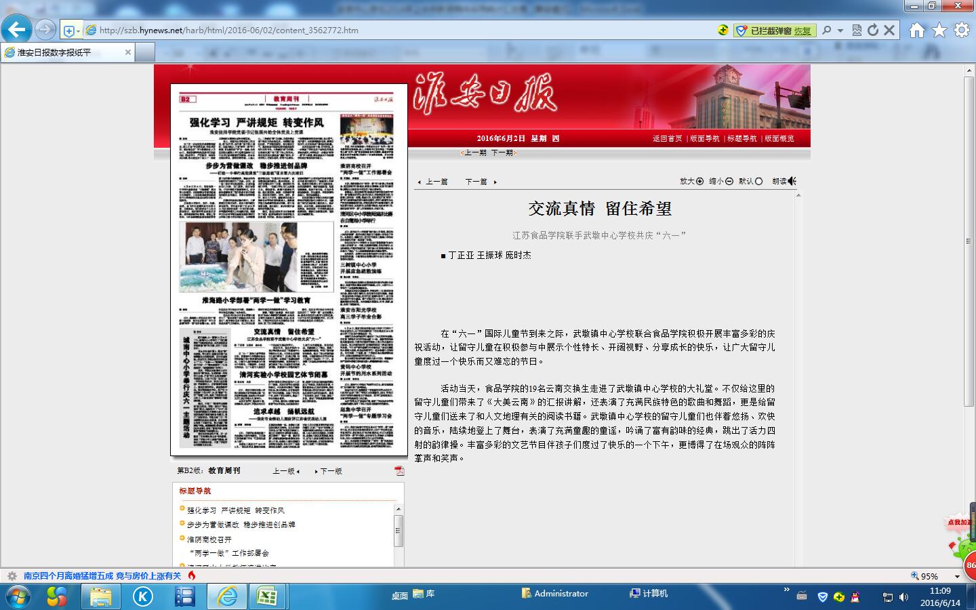Click the taskbar clock showing 11:09
The width and height of the screenshot is (976, 610).
(x=940, y=597)
